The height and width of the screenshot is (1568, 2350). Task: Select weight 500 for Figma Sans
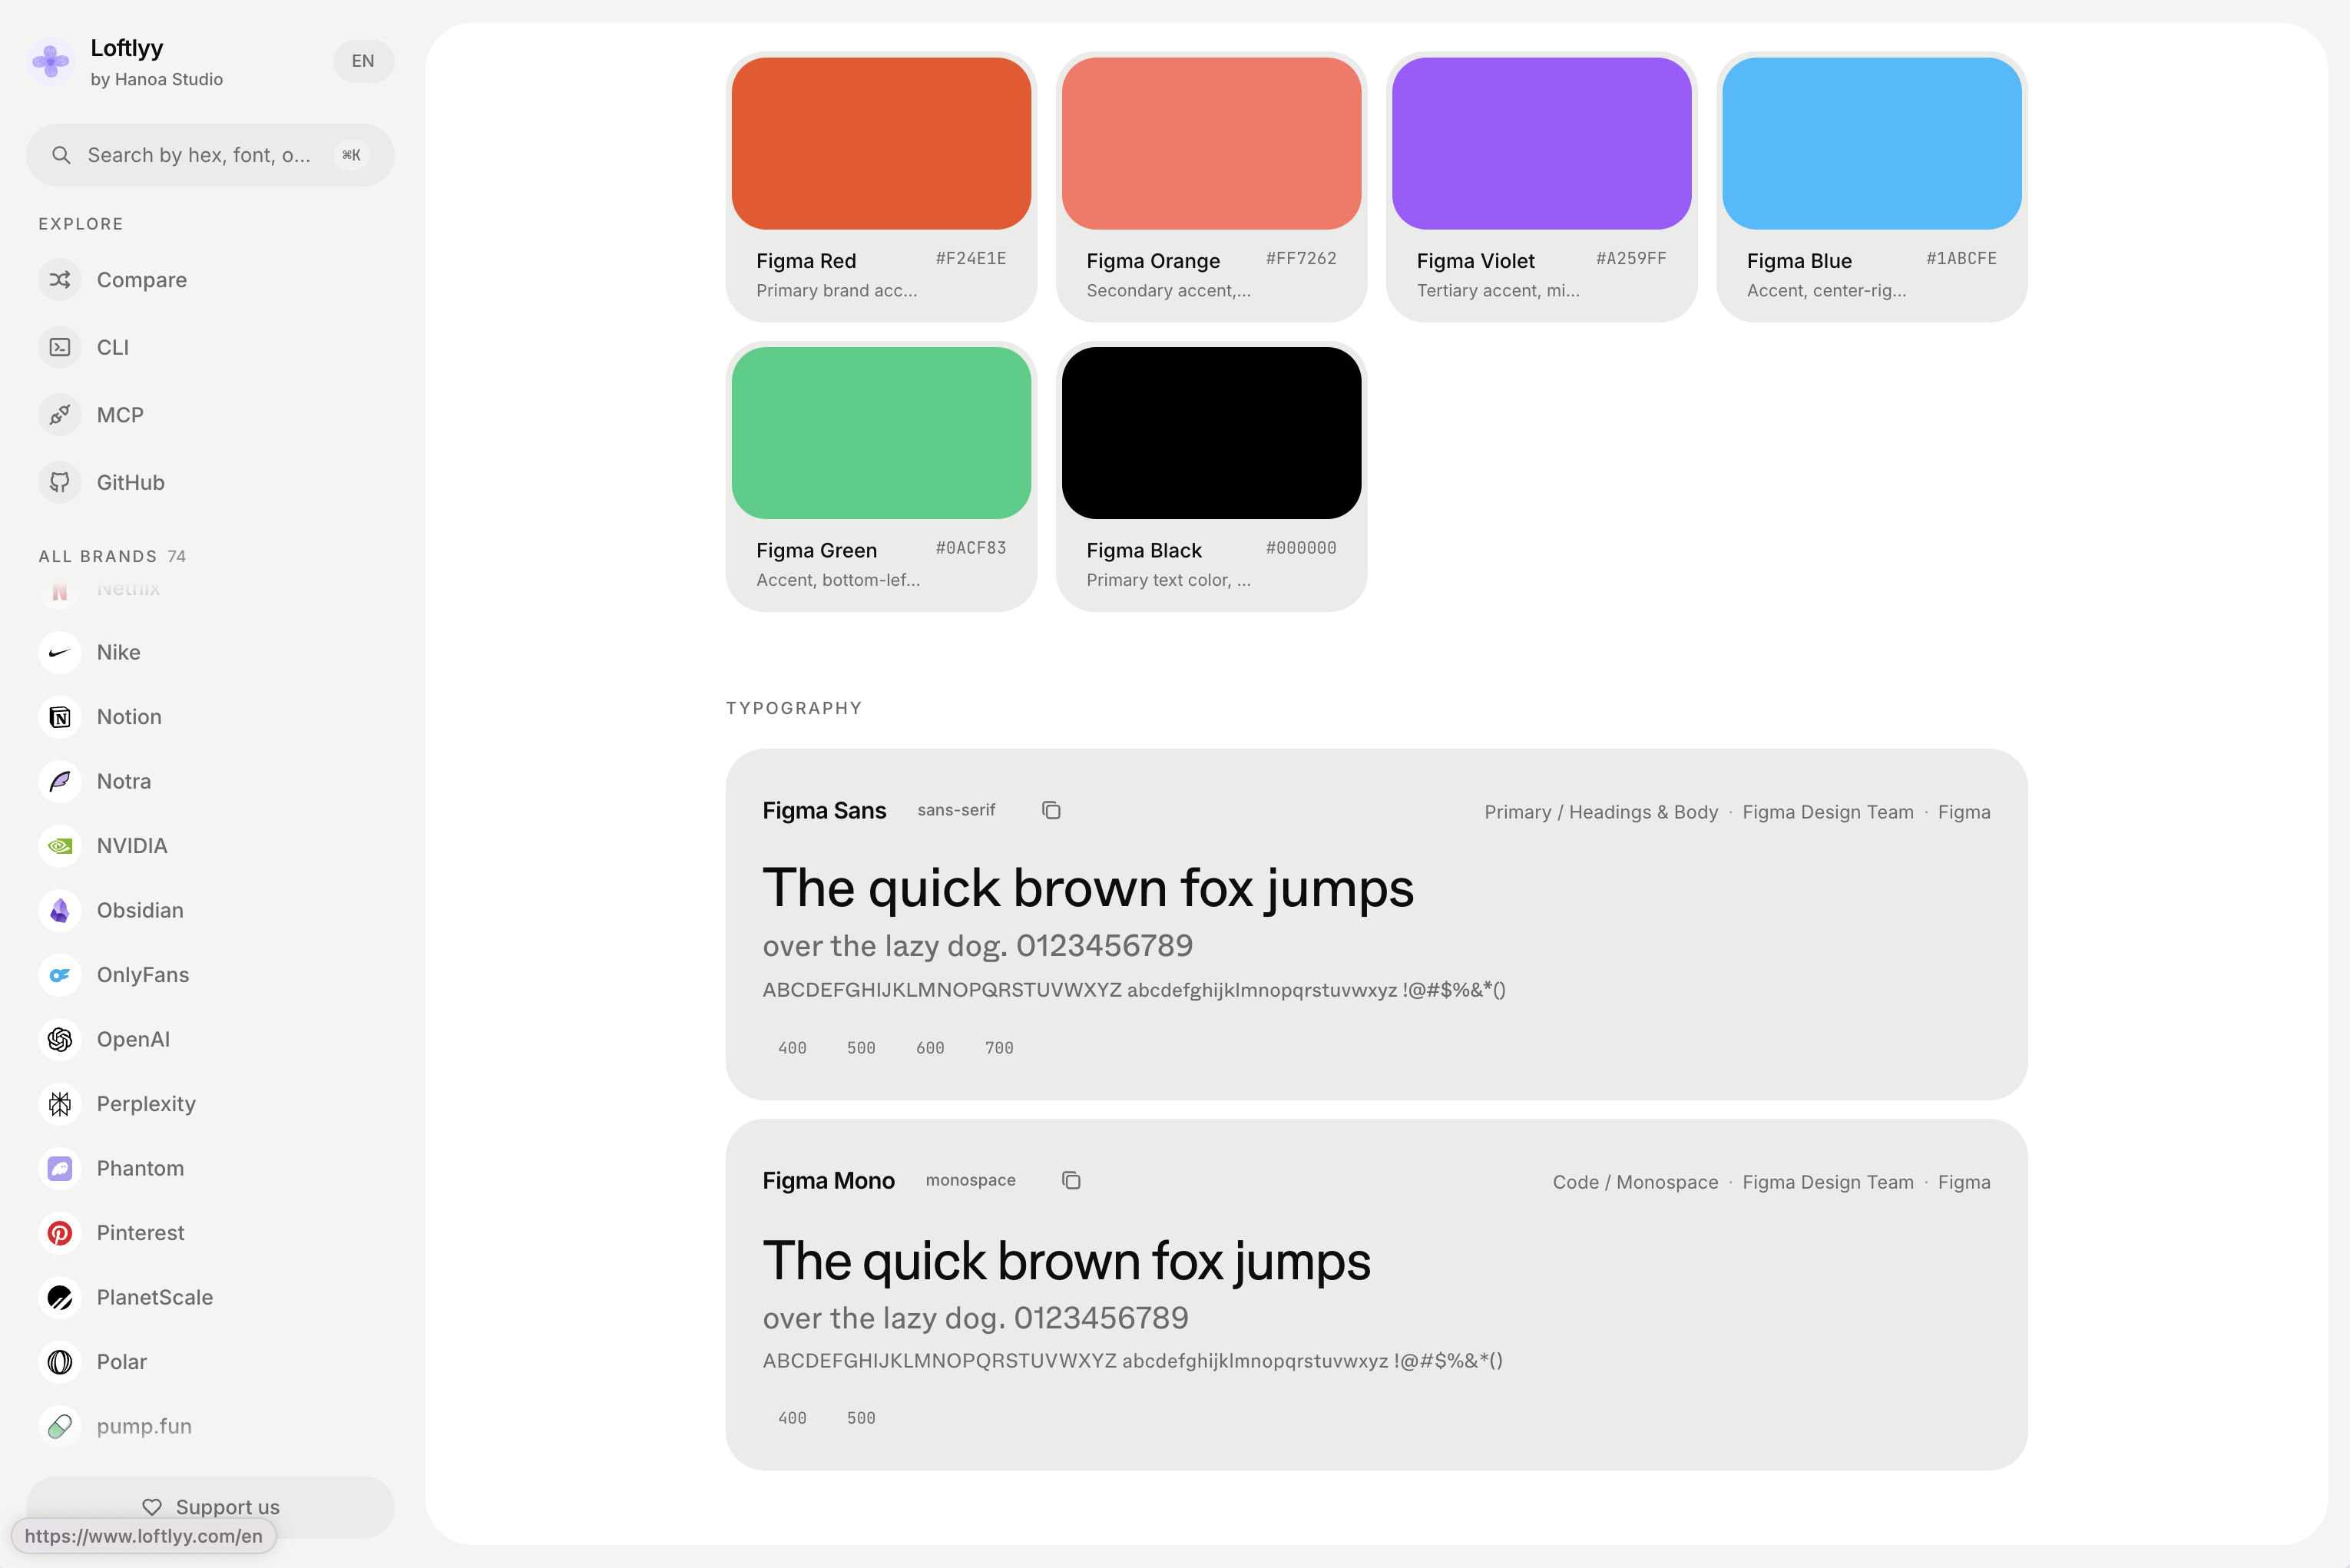(861, 1048)
